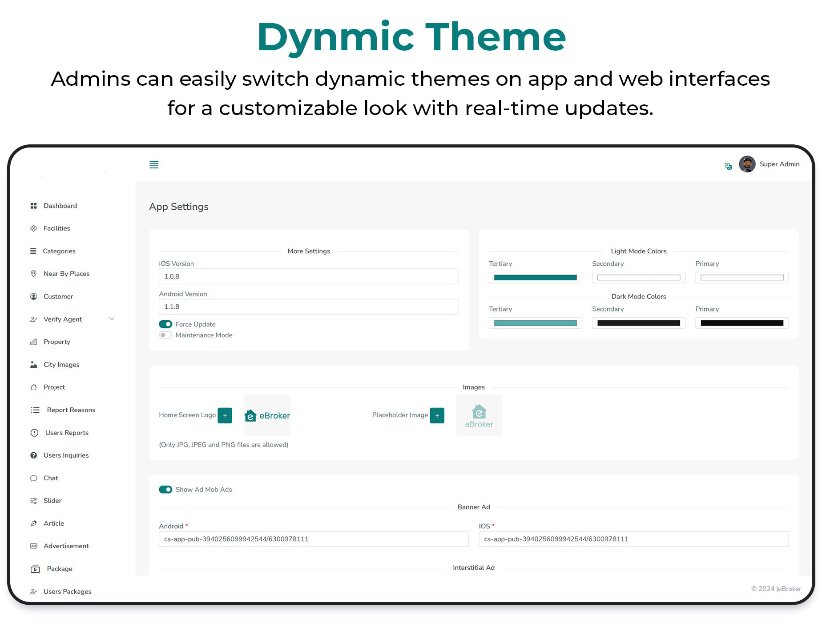Disable the Force Update toggle
Image resolution: width=822 pixels, height=634 pixels.
(x=165, y=324)
